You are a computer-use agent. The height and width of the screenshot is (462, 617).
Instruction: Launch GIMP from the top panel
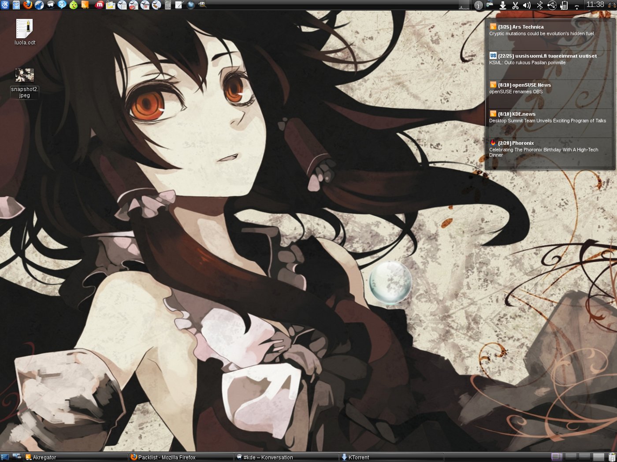pyautogui.click(x=202, y=4)
